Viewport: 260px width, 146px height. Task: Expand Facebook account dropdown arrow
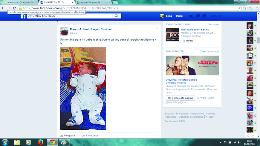coord(220,16)
